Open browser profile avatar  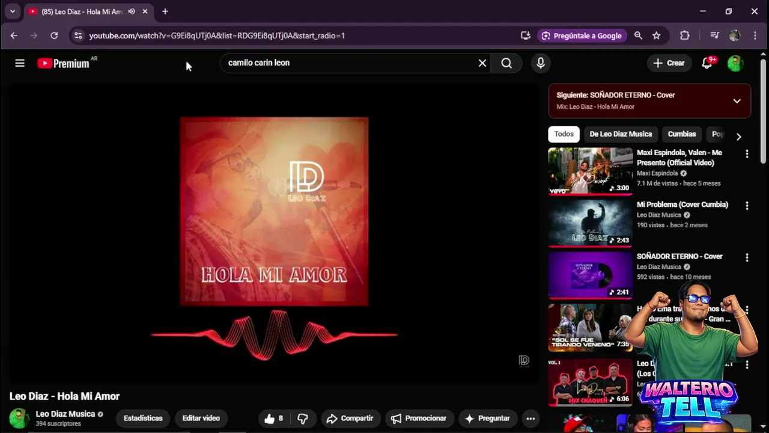coord(735,35)
